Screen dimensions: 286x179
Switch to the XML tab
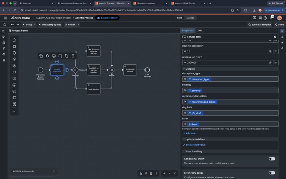click(199, 31)
